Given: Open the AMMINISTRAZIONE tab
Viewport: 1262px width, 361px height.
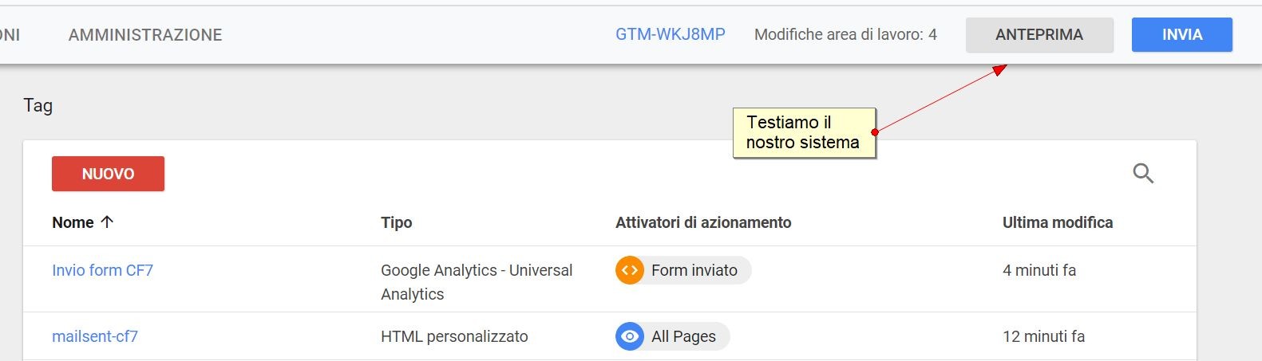Looking at the screenshot, I should (145, 35).
